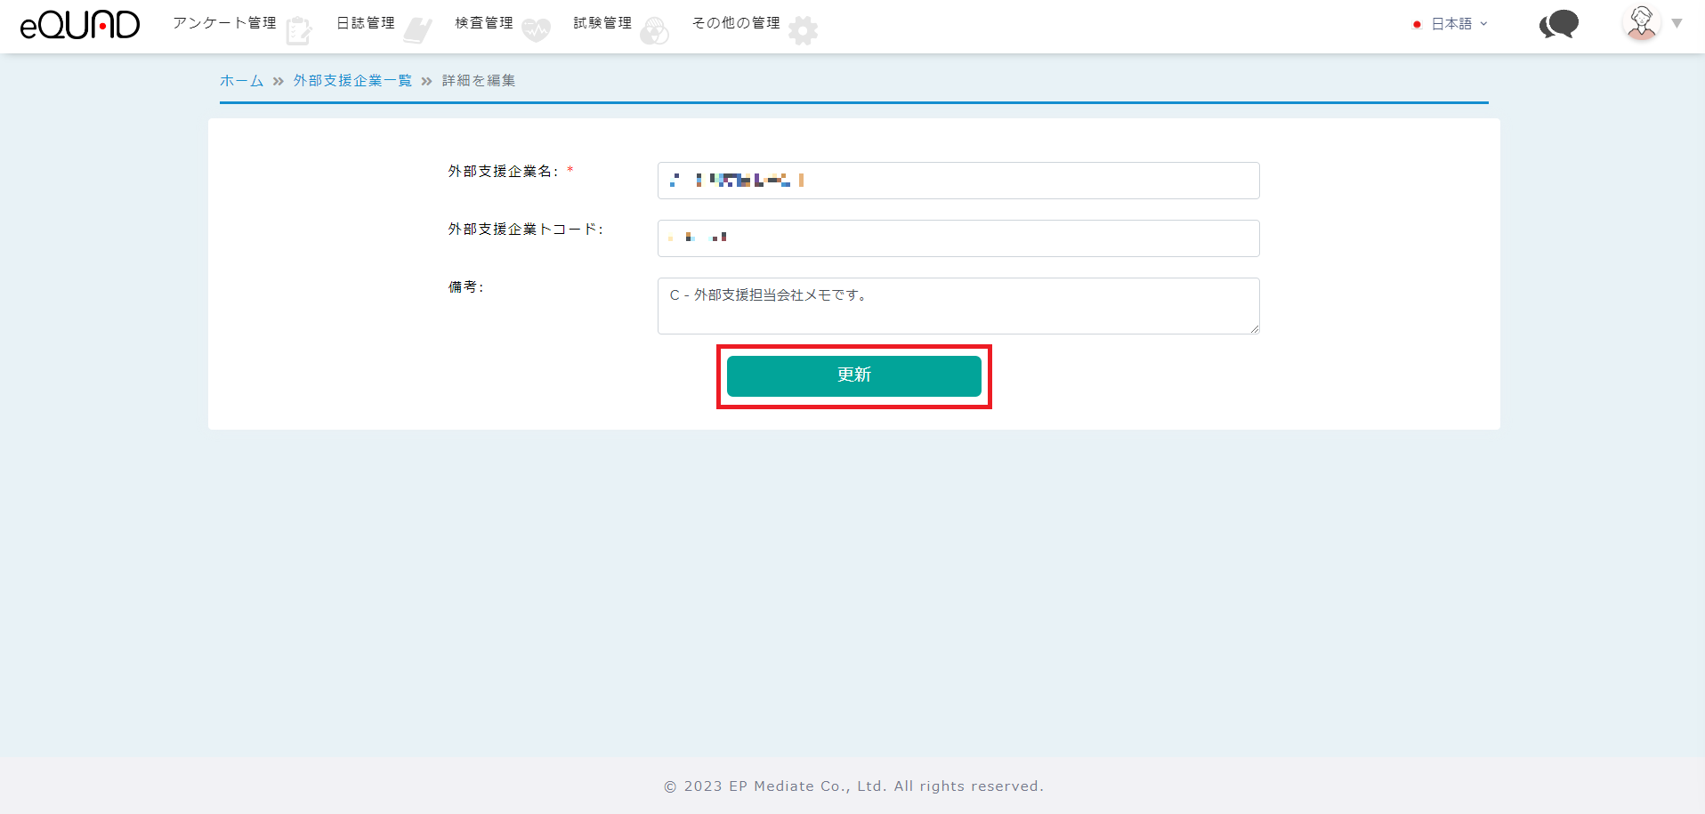Go to ホーム breadcrumb link
This screenshot has width=1705, height=814.
[241, 81]
